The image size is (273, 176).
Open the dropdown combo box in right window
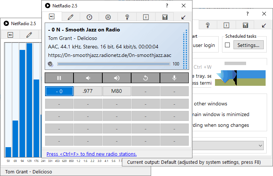(x=228, y=146)
